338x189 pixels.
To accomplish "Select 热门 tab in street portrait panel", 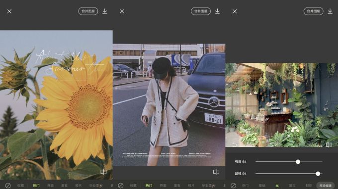I will coord(149,186).
